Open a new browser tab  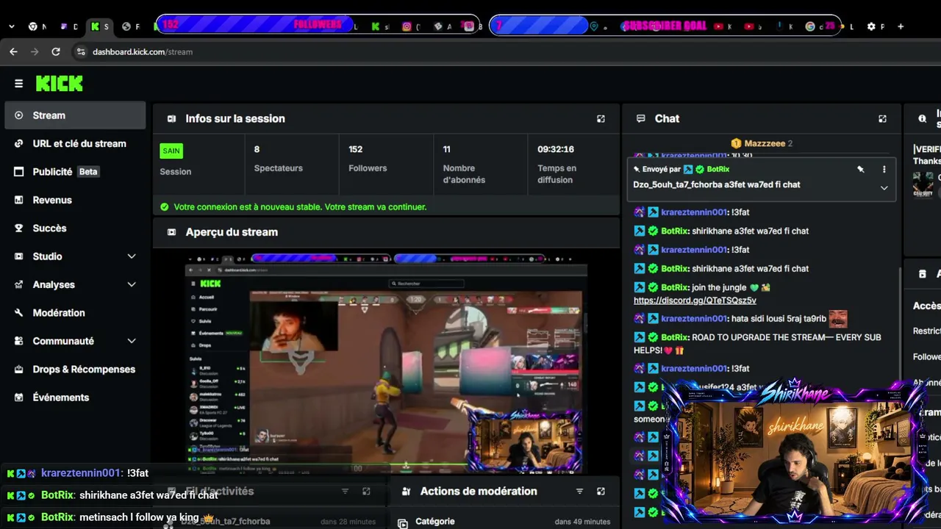[x=901, y=26]
